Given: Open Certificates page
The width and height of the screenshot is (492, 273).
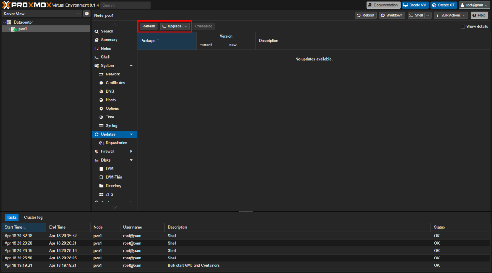Looking at the screenshot, I should [115, 83].
